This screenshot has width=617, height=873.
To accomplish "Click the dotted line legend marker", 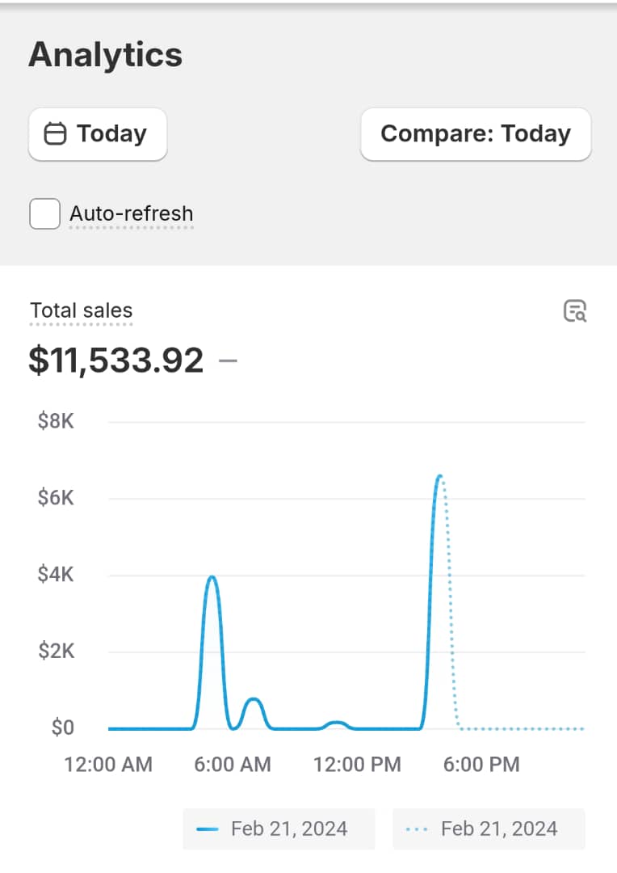I will [418, 829].
